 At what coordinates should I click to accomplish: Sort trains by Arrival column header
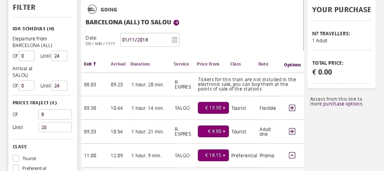click(x=118, y=64)
